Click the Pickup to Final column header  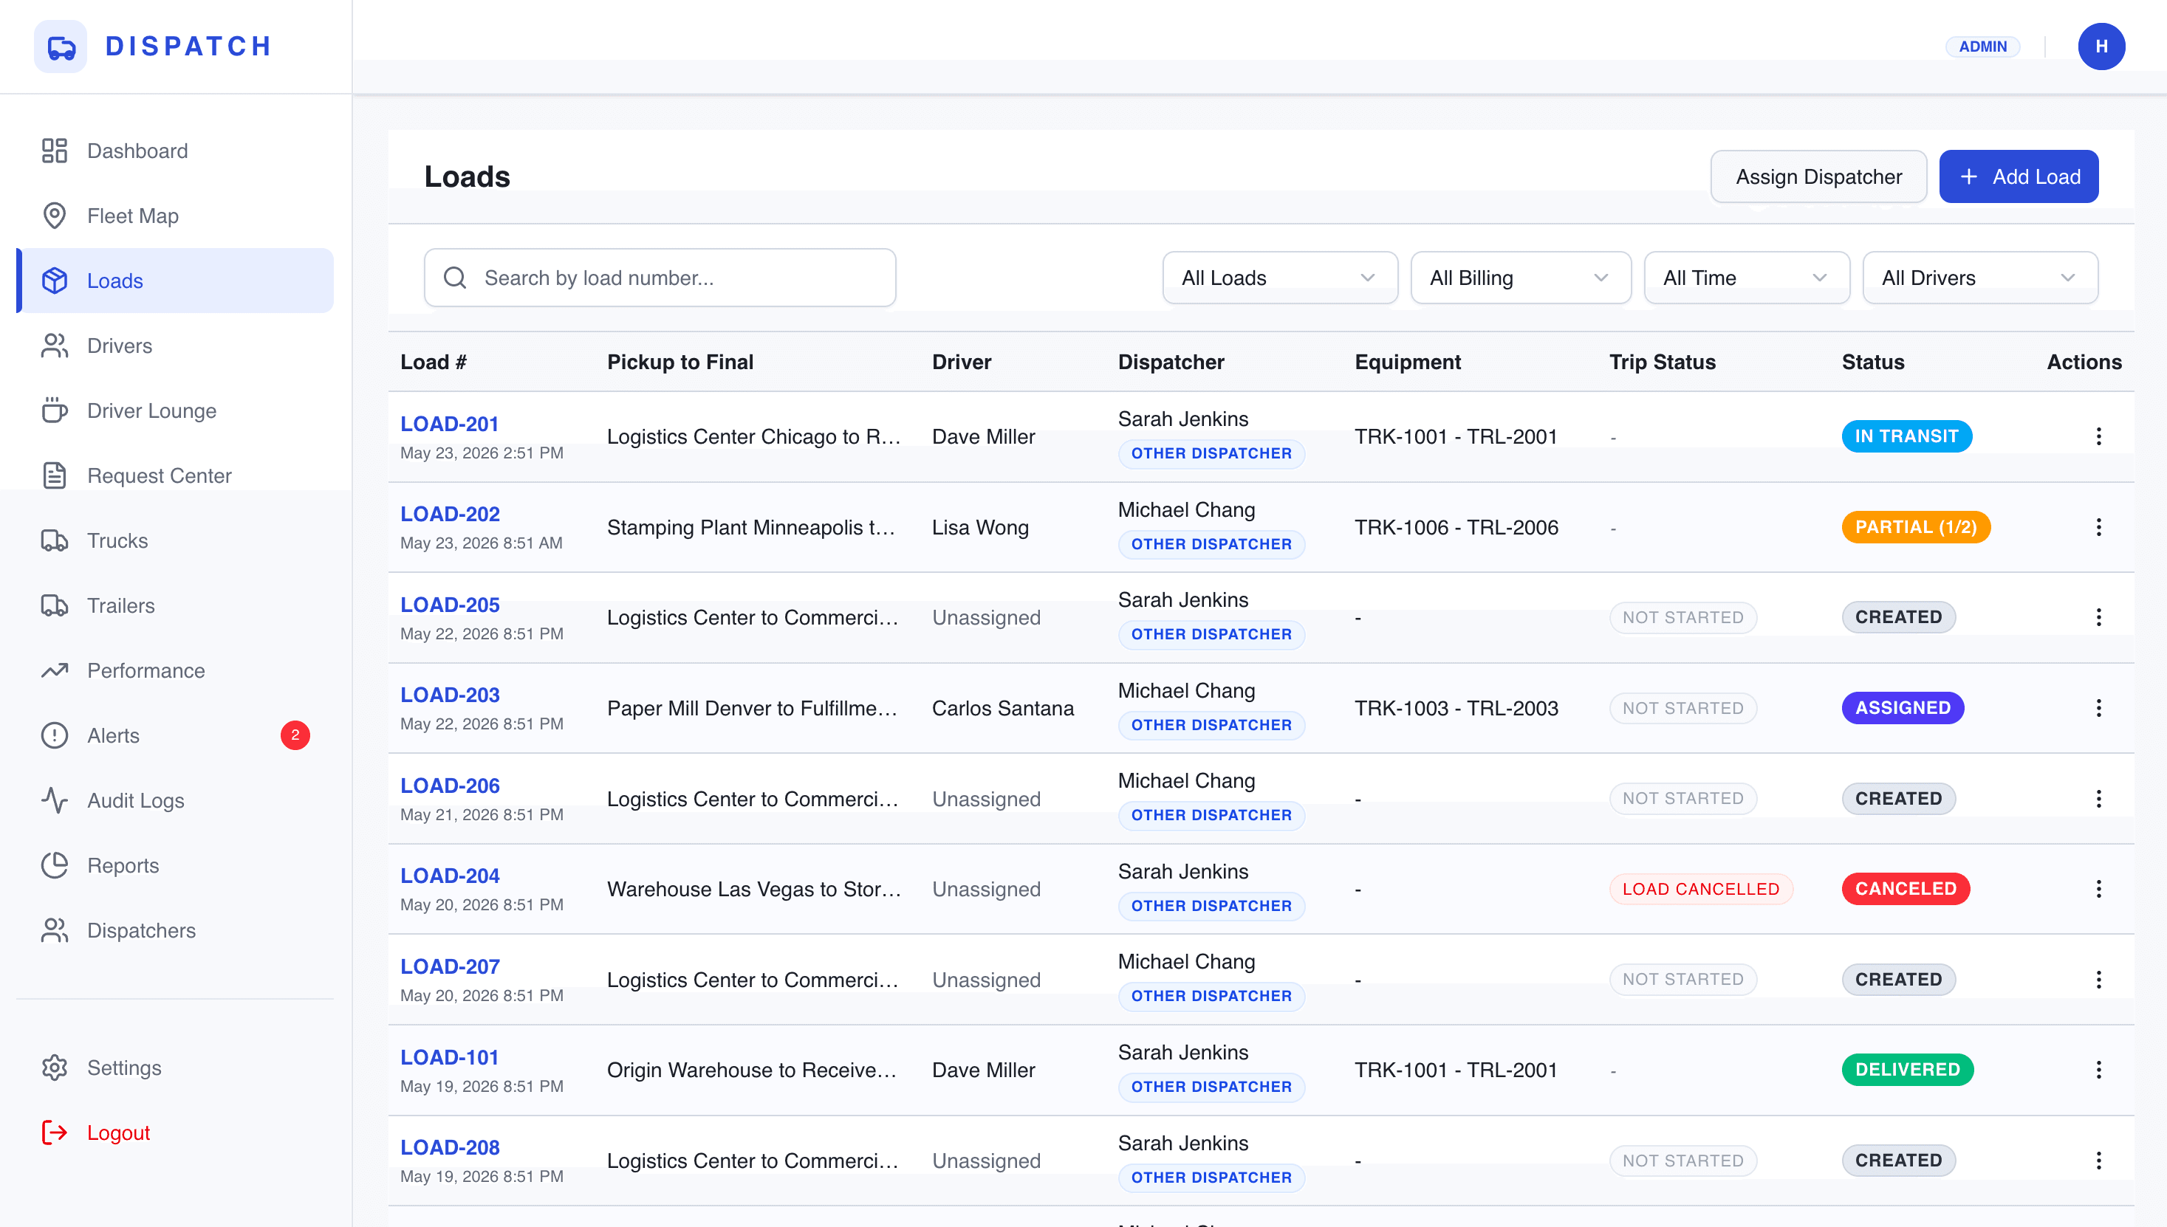679,362
